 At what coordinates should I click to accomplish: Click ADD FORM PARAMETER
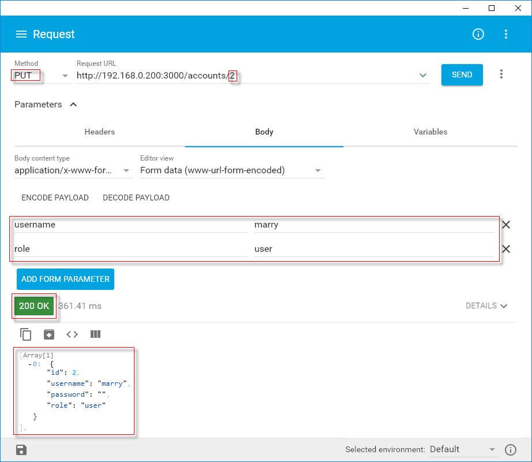pos(65,279)
